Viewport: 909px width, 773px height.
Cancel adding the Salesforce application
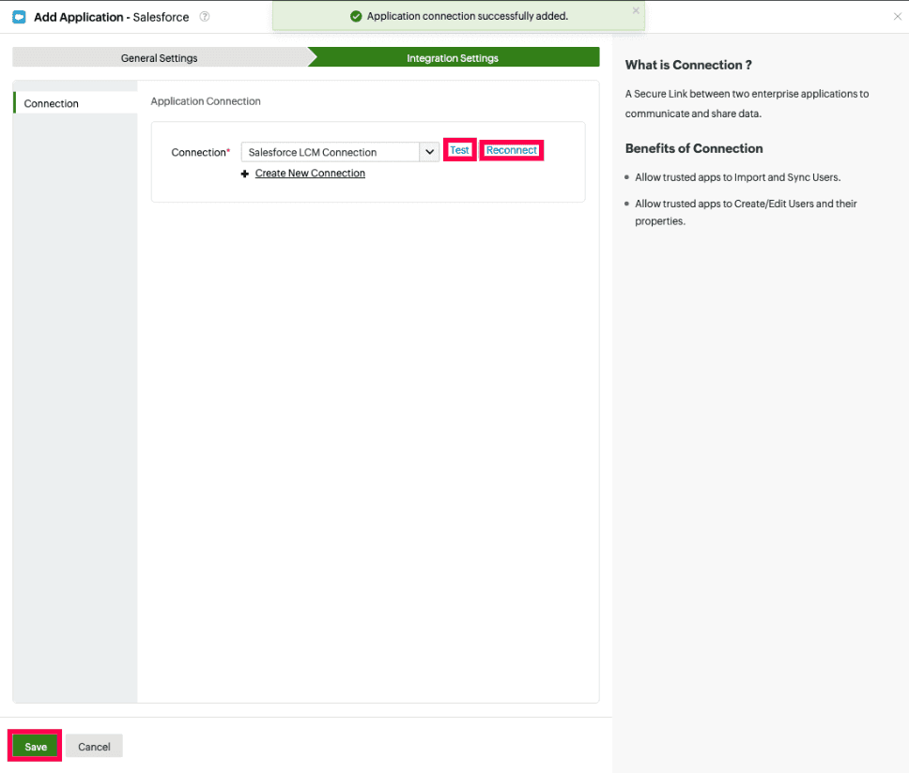(93, 746)
